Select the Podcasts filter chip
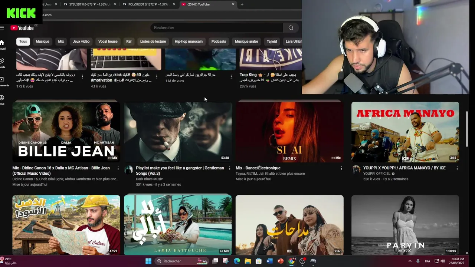Screen dimensions: 475x267 tap(219, 42)
